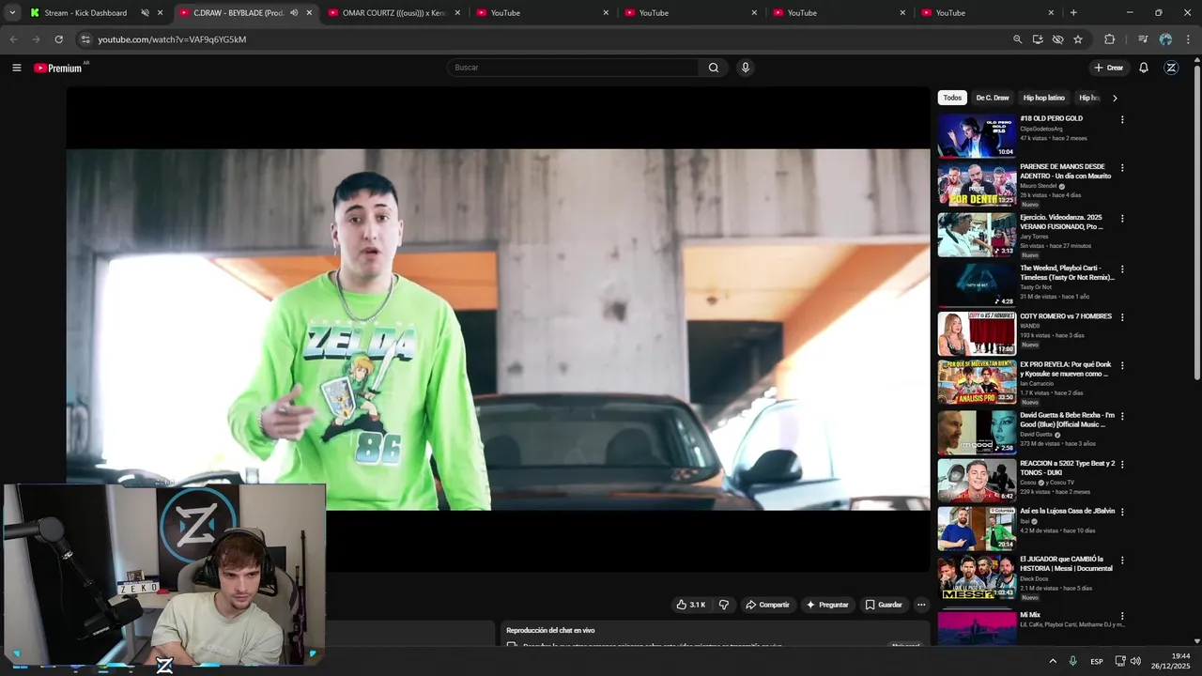Toggle the taskbar microphone indicator
1202x676 pixels.
click(1072, 662)
